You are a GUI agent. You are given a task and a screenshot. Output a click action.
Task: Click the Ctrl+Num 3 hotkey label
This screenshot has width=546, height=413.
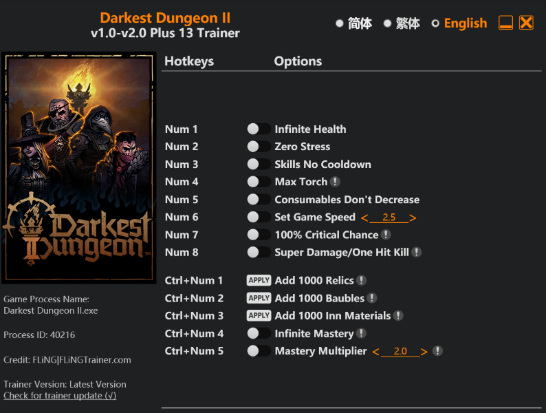point(194,315)
